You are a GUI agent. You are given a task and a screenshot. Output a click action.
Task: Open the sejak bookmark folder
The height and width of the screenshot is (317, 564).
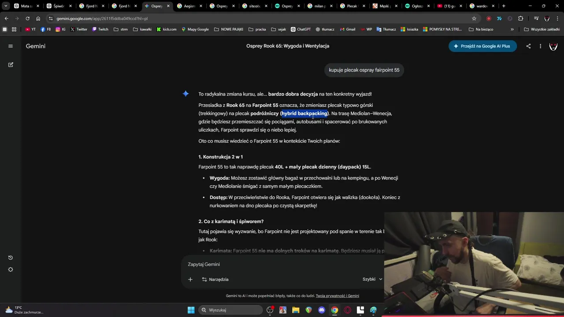tap(278, 29)
